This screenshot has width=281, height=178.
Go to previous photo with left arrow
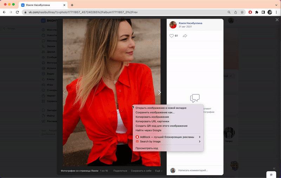[x=65, y=92]
